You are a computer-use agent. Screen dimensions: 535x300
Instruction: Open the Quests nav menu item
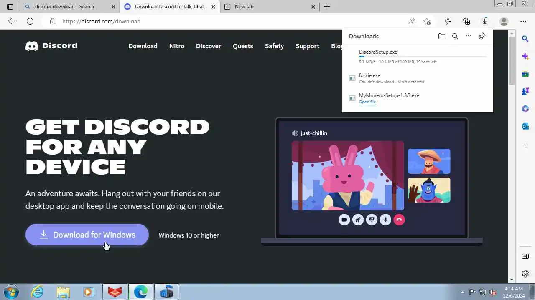tap(243, 46)
